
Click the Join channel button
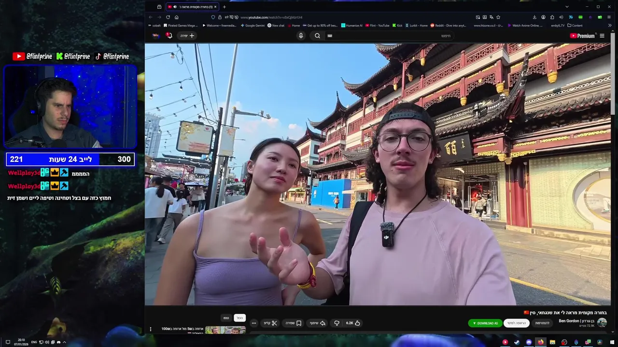tap(542, 323)
